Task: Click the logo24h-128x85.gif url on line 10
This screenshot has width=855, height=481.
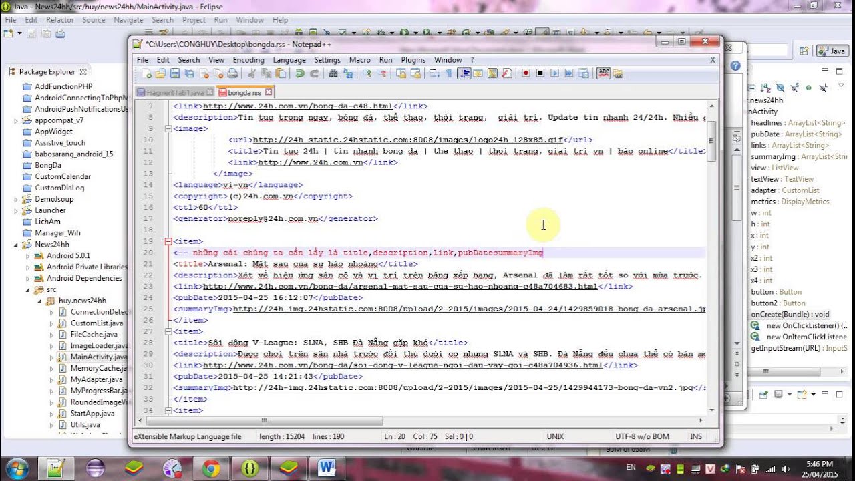Action: pos(409,140)
